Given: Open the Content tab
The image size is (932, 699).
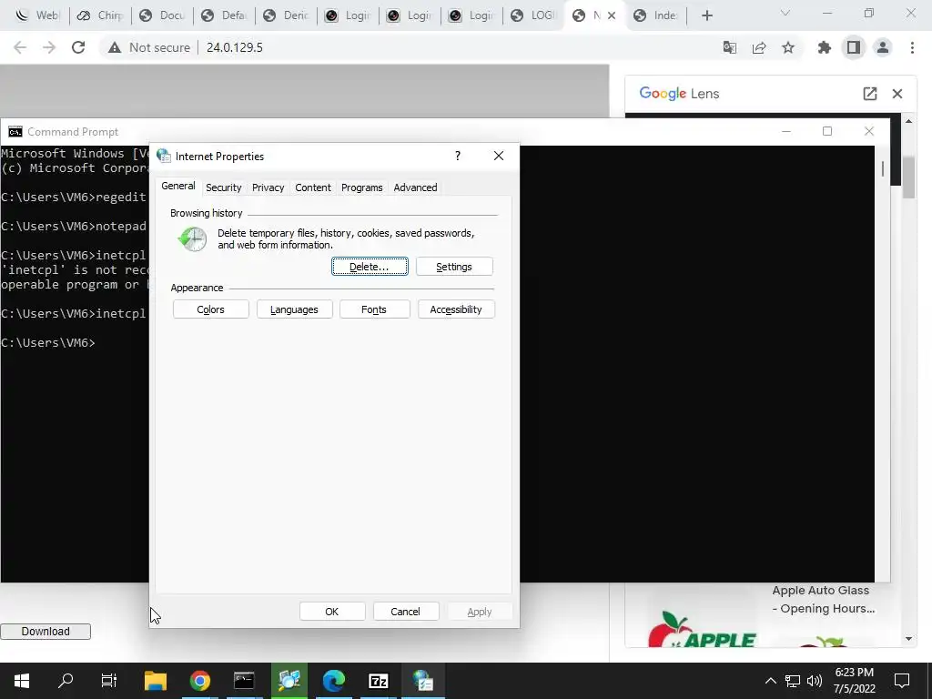Looking at the screenshot, I should [x=313, y=187].
